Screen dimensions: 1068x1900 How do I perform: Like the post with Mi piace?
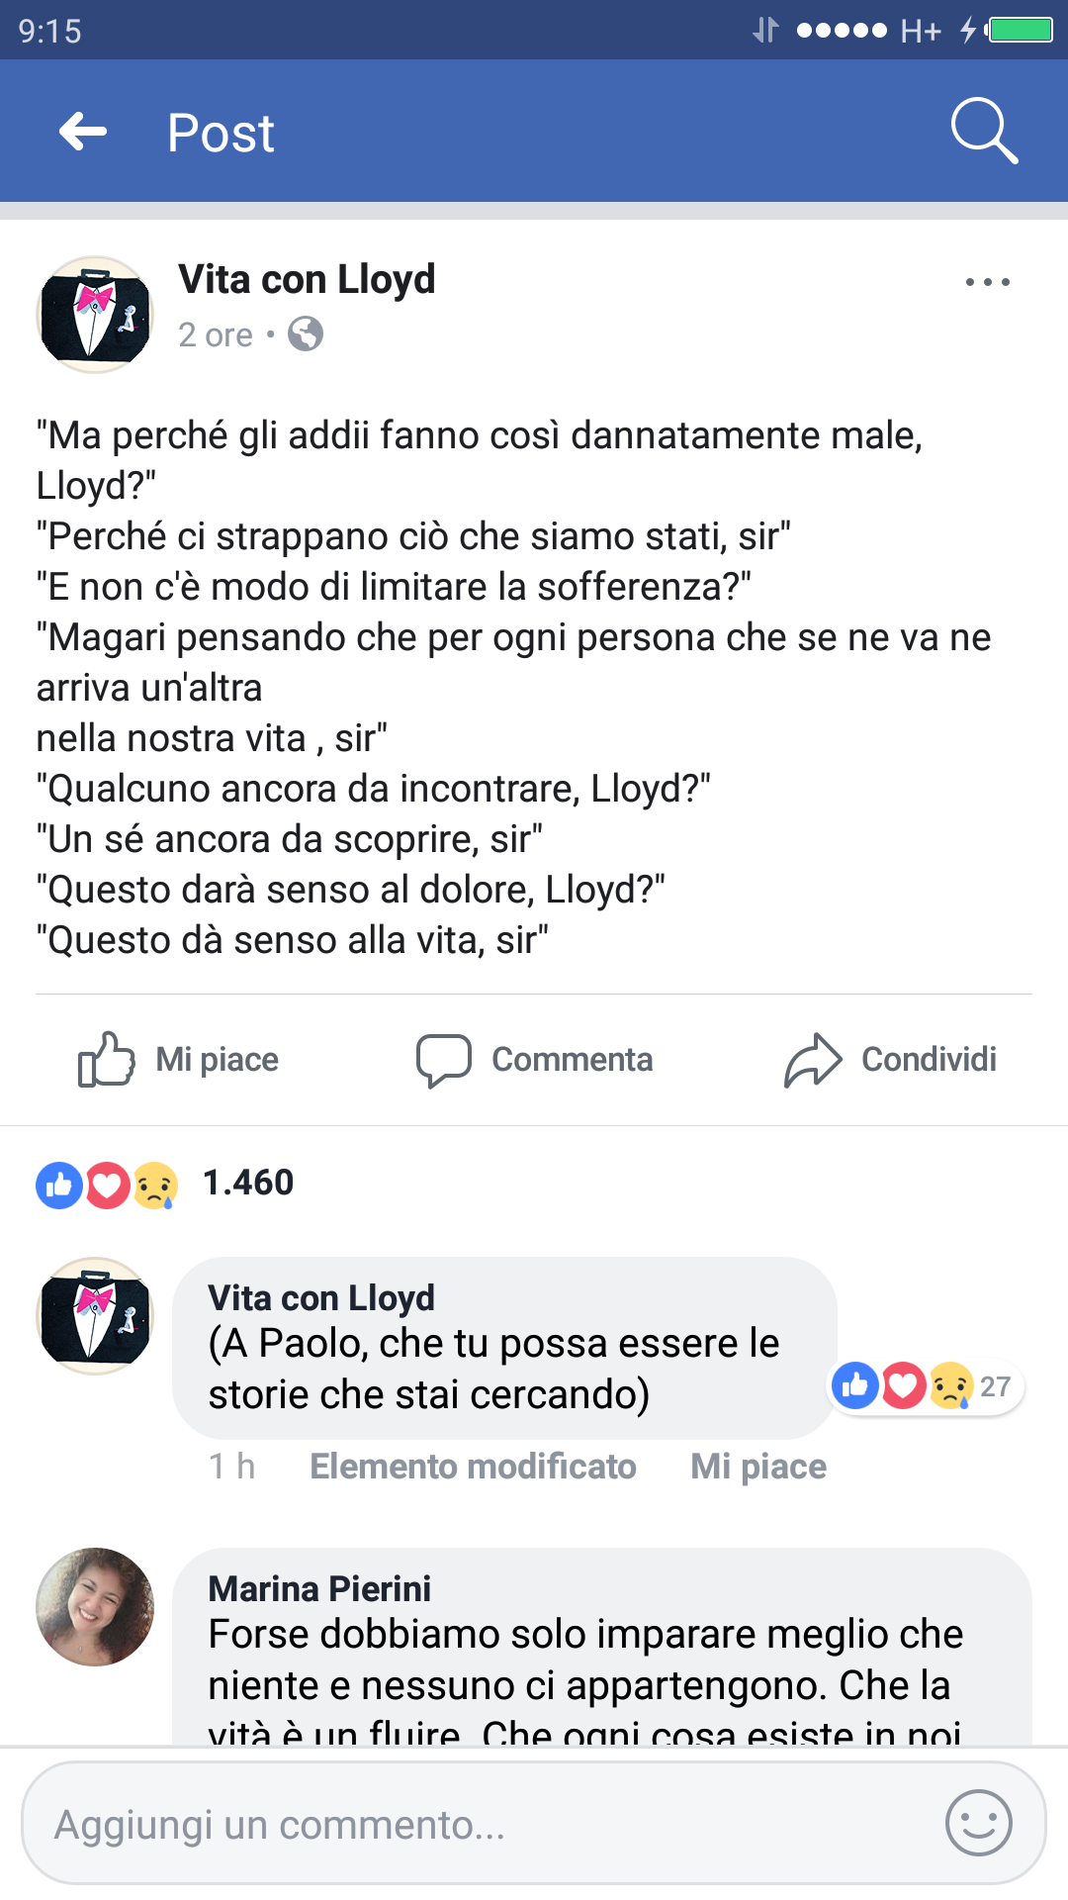click(x=180, y=1059)
